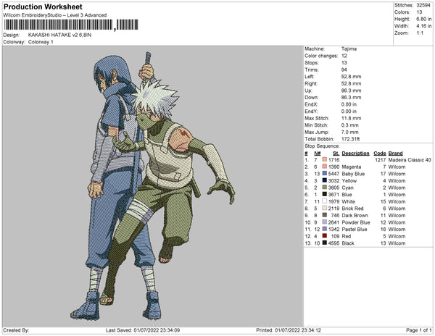Click the 'EndY:' label

click(311, 112)
